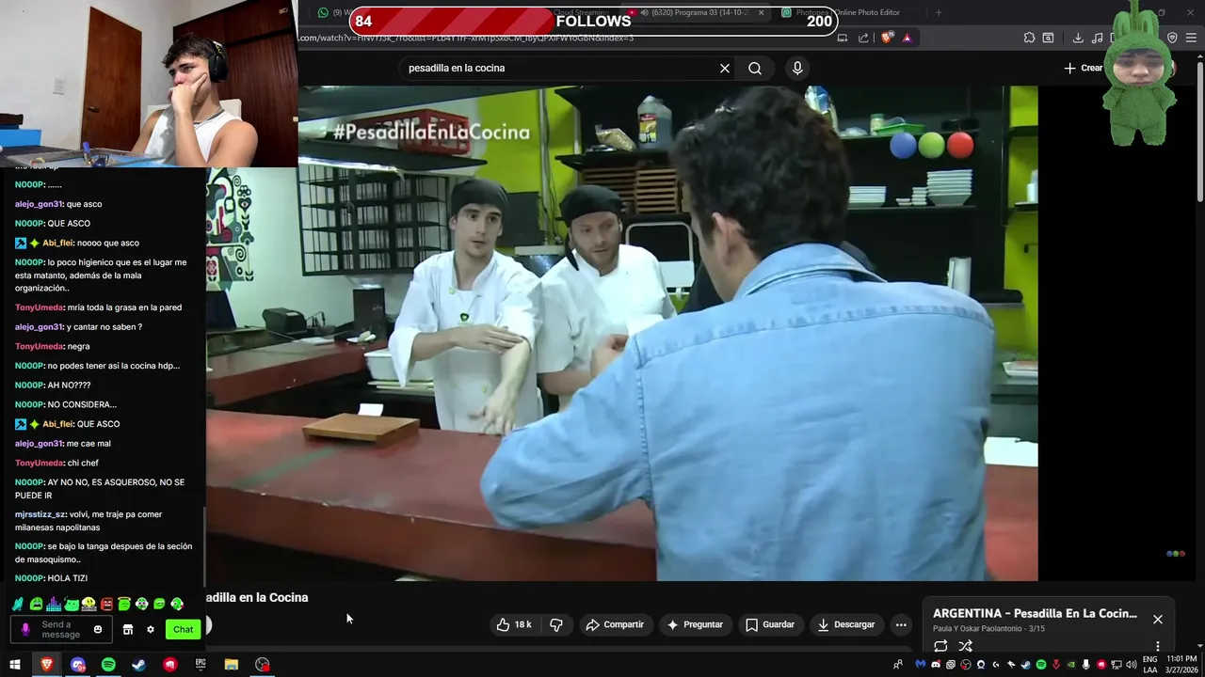Screen dimensions: 1205x677
Task: Close the '(6320) Programa 03' tab
Action: (x=761, y=12)
